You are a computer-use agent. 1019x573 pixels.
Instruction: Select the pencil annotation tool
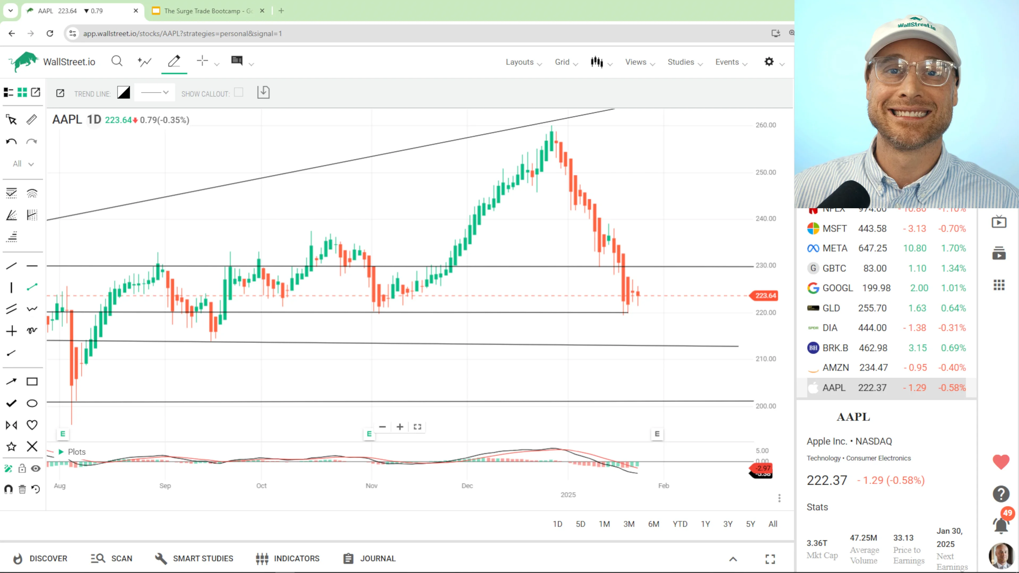(x=174, y=61)
